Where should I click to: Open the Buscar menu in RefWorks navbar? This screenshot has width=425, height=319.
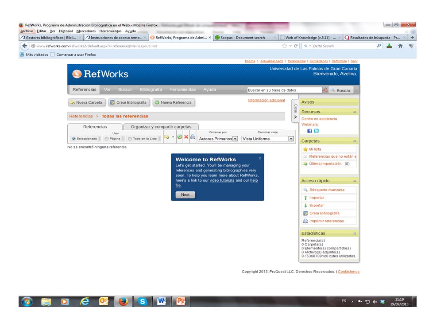[125, 89]
